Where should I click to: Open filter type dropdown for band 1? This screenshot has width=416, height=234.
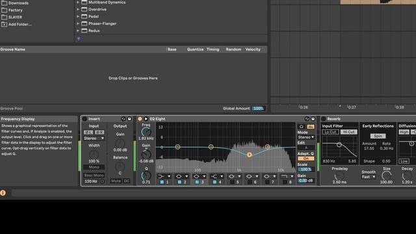pos(164,176)
